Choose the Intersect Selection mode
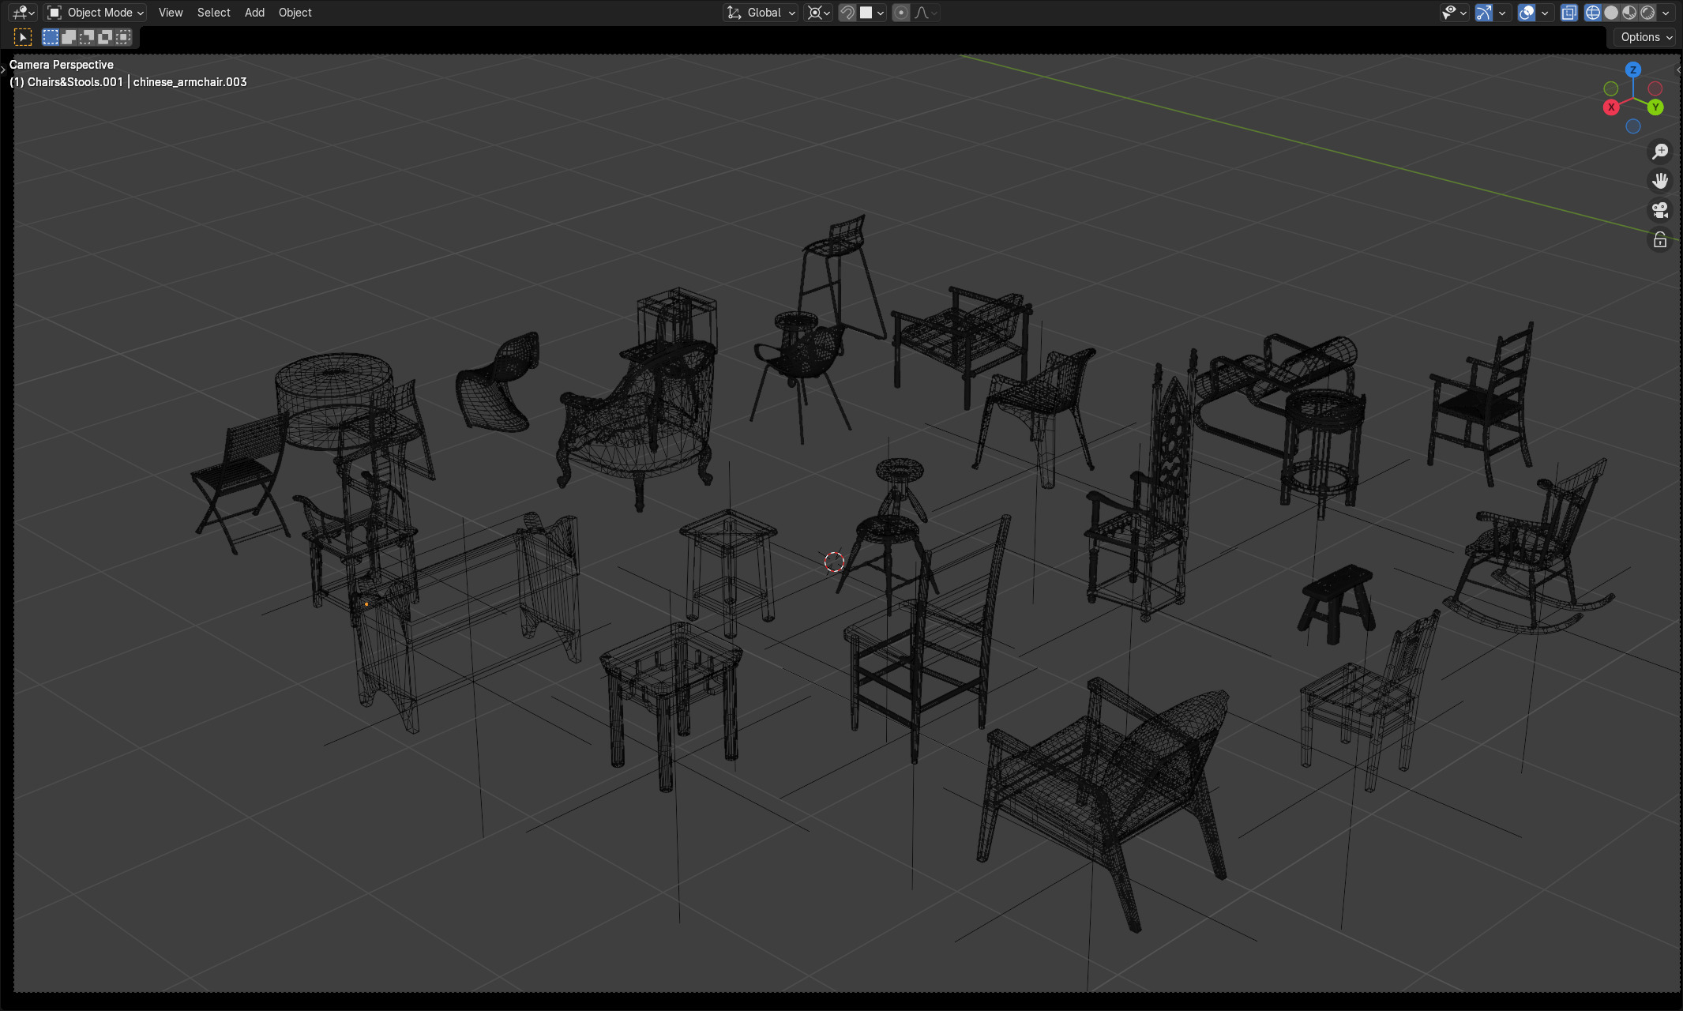1683x1011 pixels. point(123,37)
